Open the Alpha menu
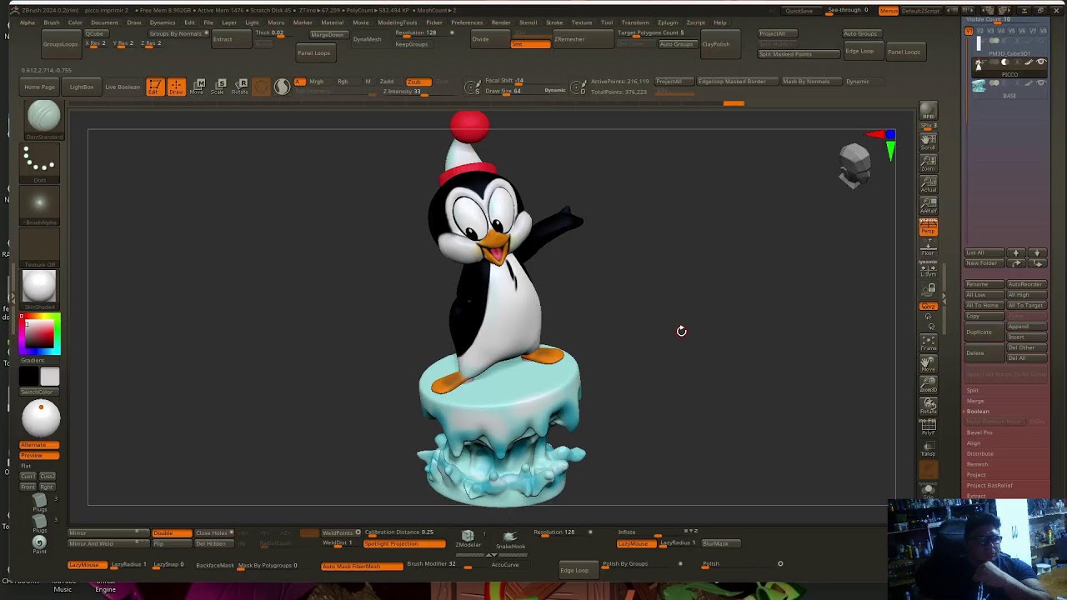 click(x=28, y=22)
